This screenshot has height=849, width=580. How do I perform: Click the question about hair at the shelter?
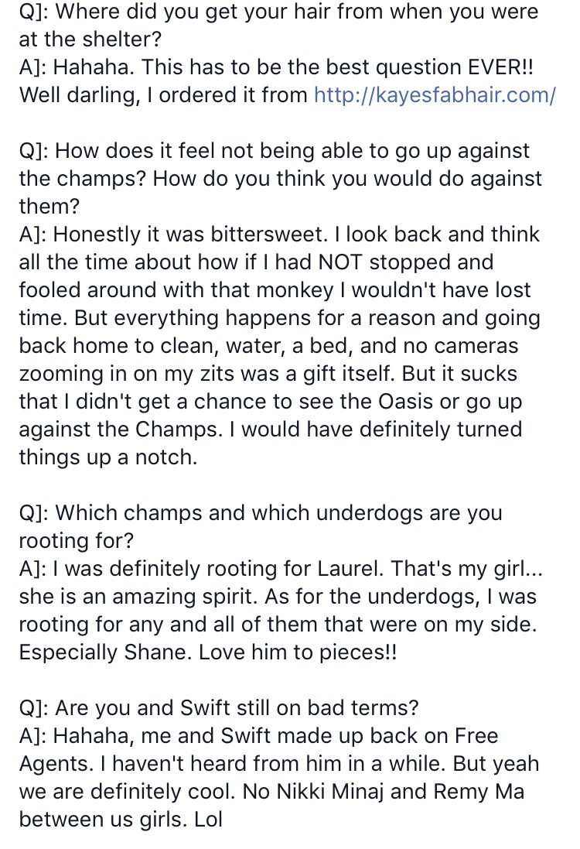pos(278,25)
